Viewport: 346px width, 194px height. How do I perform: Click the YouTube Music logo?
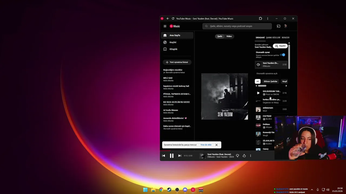(x=175, y=26)
